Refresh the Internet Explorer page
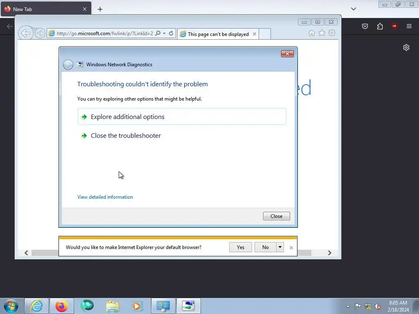419x314 pixels. [x=171, y=34]
